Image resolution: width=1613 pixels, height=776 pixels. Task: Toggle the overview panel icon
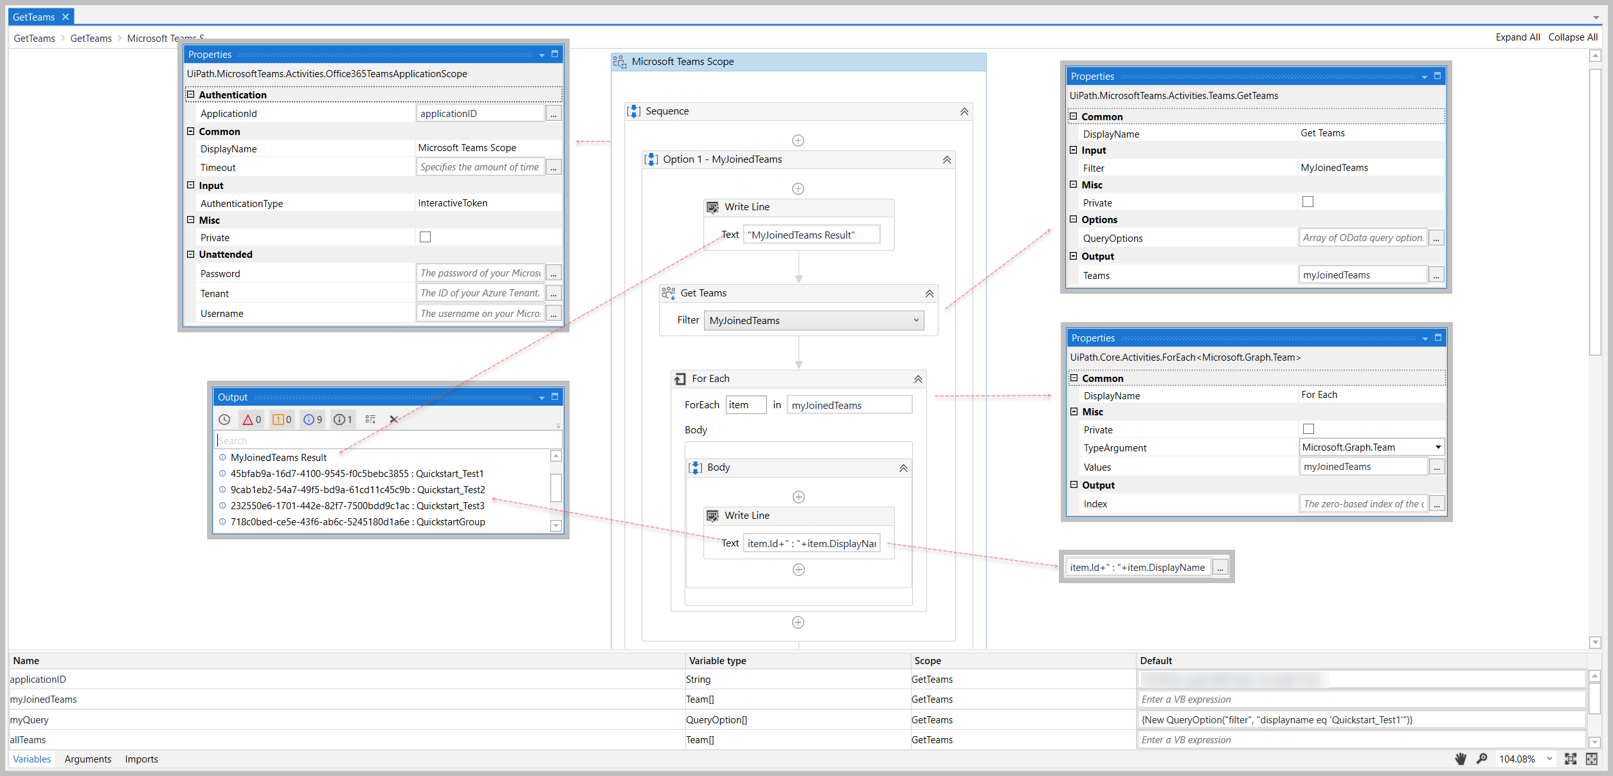(1592, 759)
